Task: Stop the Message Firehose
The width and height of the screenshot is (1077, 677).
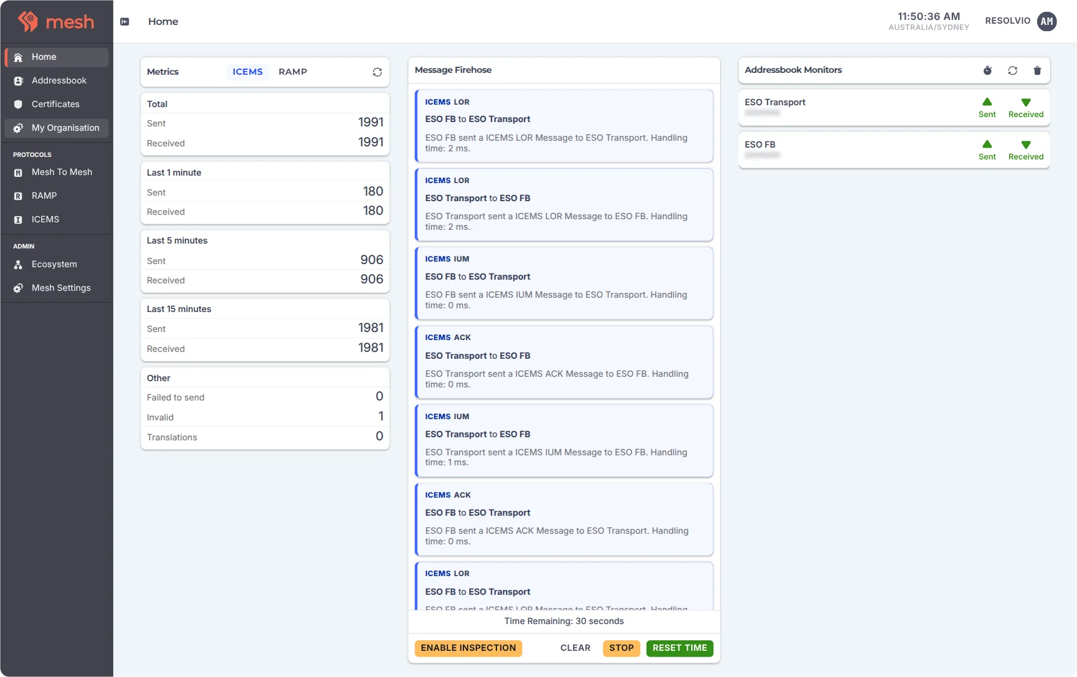Action: click(622, 648)
